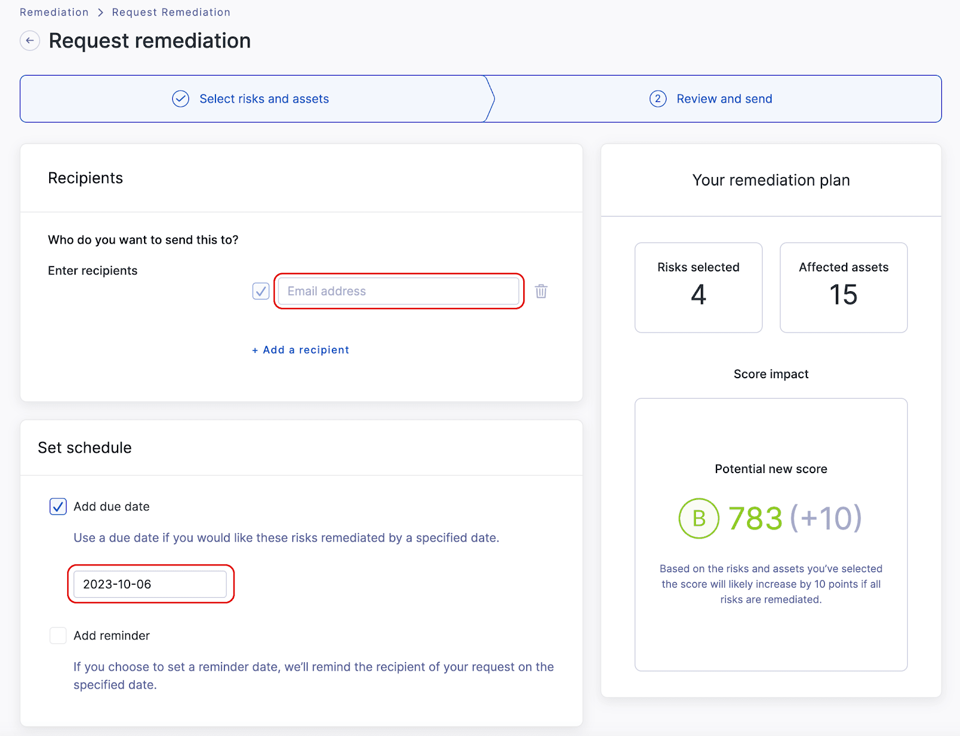
Task: Toggle the checkbox beside the Email address field
Action: point(261,291)
